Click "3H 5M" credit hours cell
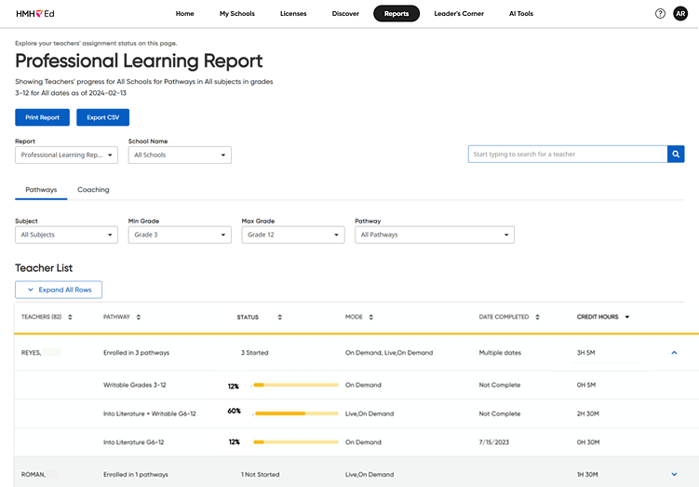The height and width of the screenshot is (487, 699). coord(585,353)
